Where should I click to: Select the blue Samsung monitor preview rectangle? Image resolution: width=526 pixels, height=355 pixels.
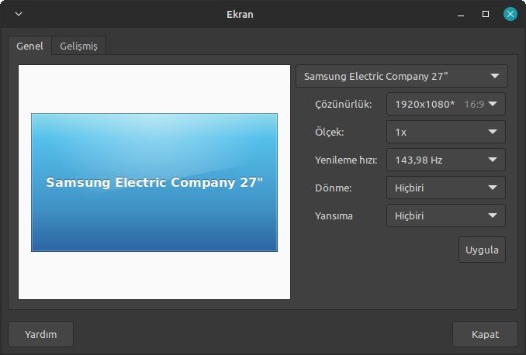pyautogui.click(x=154, y=182)
